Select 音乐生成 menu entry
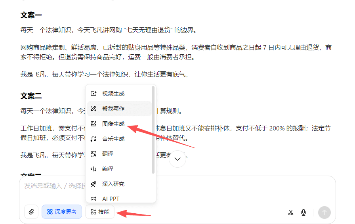Image resolution: width=355 pixels, height=224 pixels. [x=113, y=139]
